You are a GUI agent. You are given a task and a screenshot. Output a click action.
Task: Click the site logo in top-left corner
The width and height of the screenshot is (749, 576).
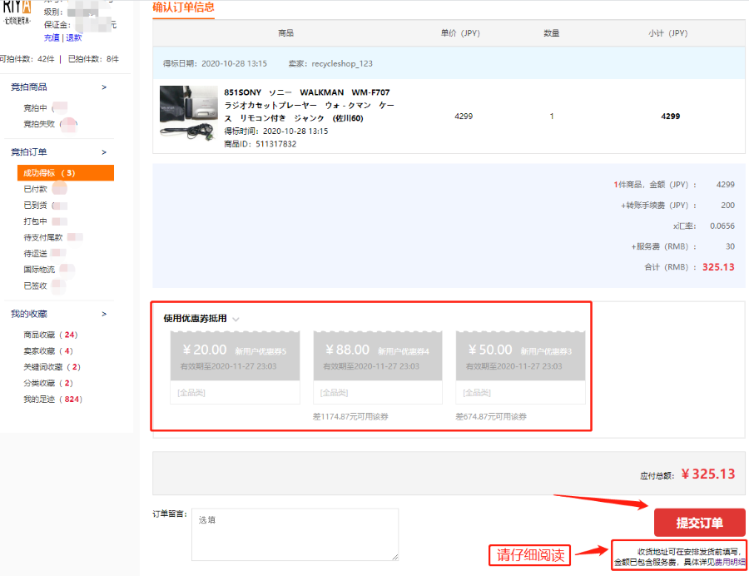pyautogui.click(x=16, y=10)
